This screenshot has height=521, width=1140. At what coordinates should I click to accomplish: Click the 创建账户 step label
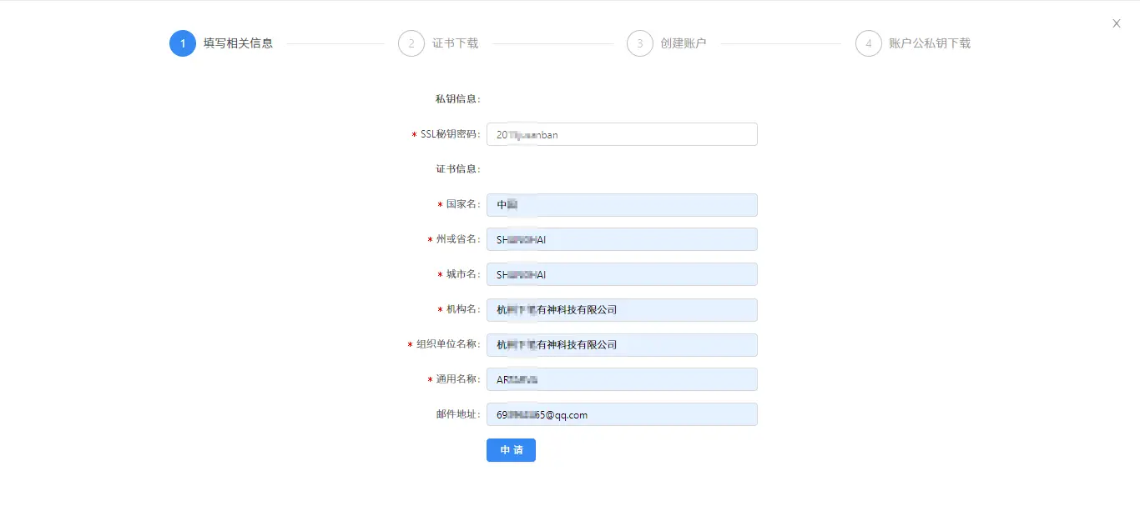pos(686,43)
